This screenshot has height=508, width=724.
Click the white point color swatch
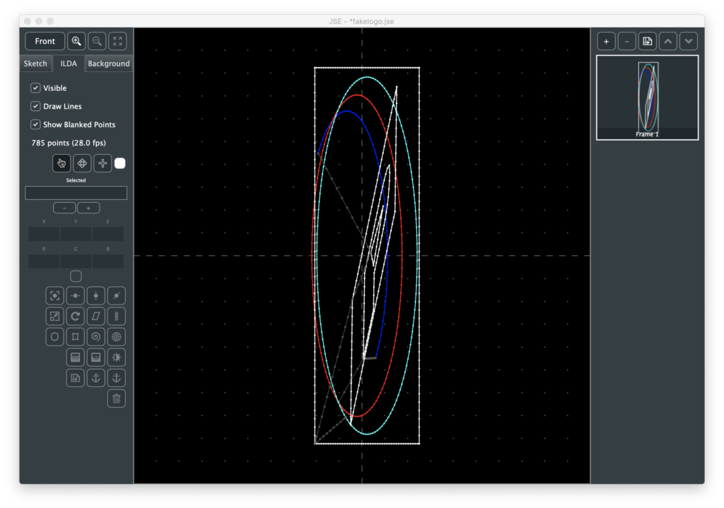click(120, 163)
